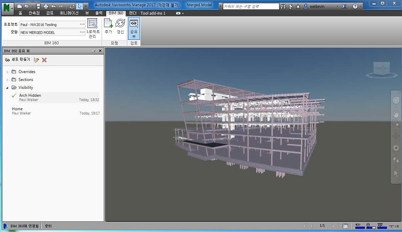Click the Save icon in quick access toolbar

point(38,6)
